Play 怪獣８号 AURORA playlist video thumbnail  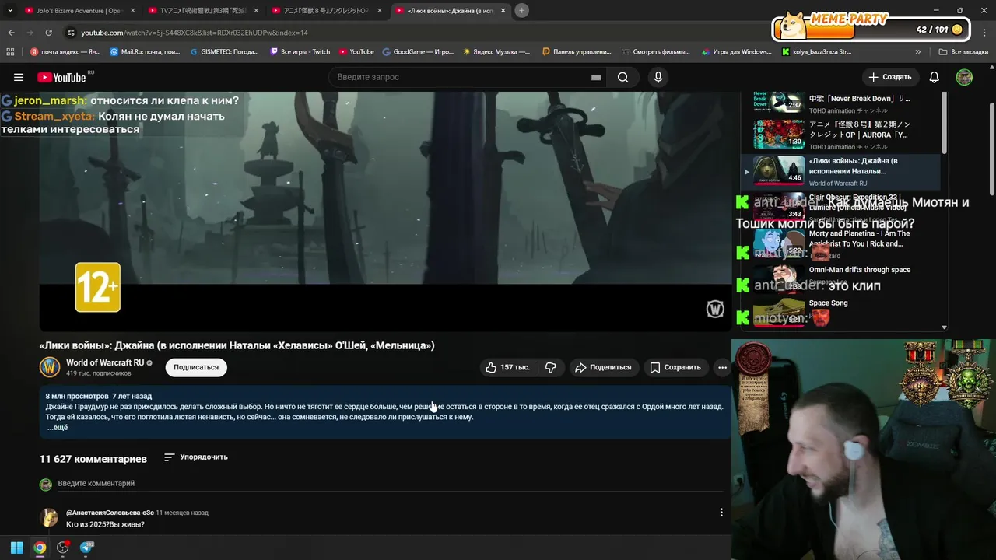(x=779, y=135)
